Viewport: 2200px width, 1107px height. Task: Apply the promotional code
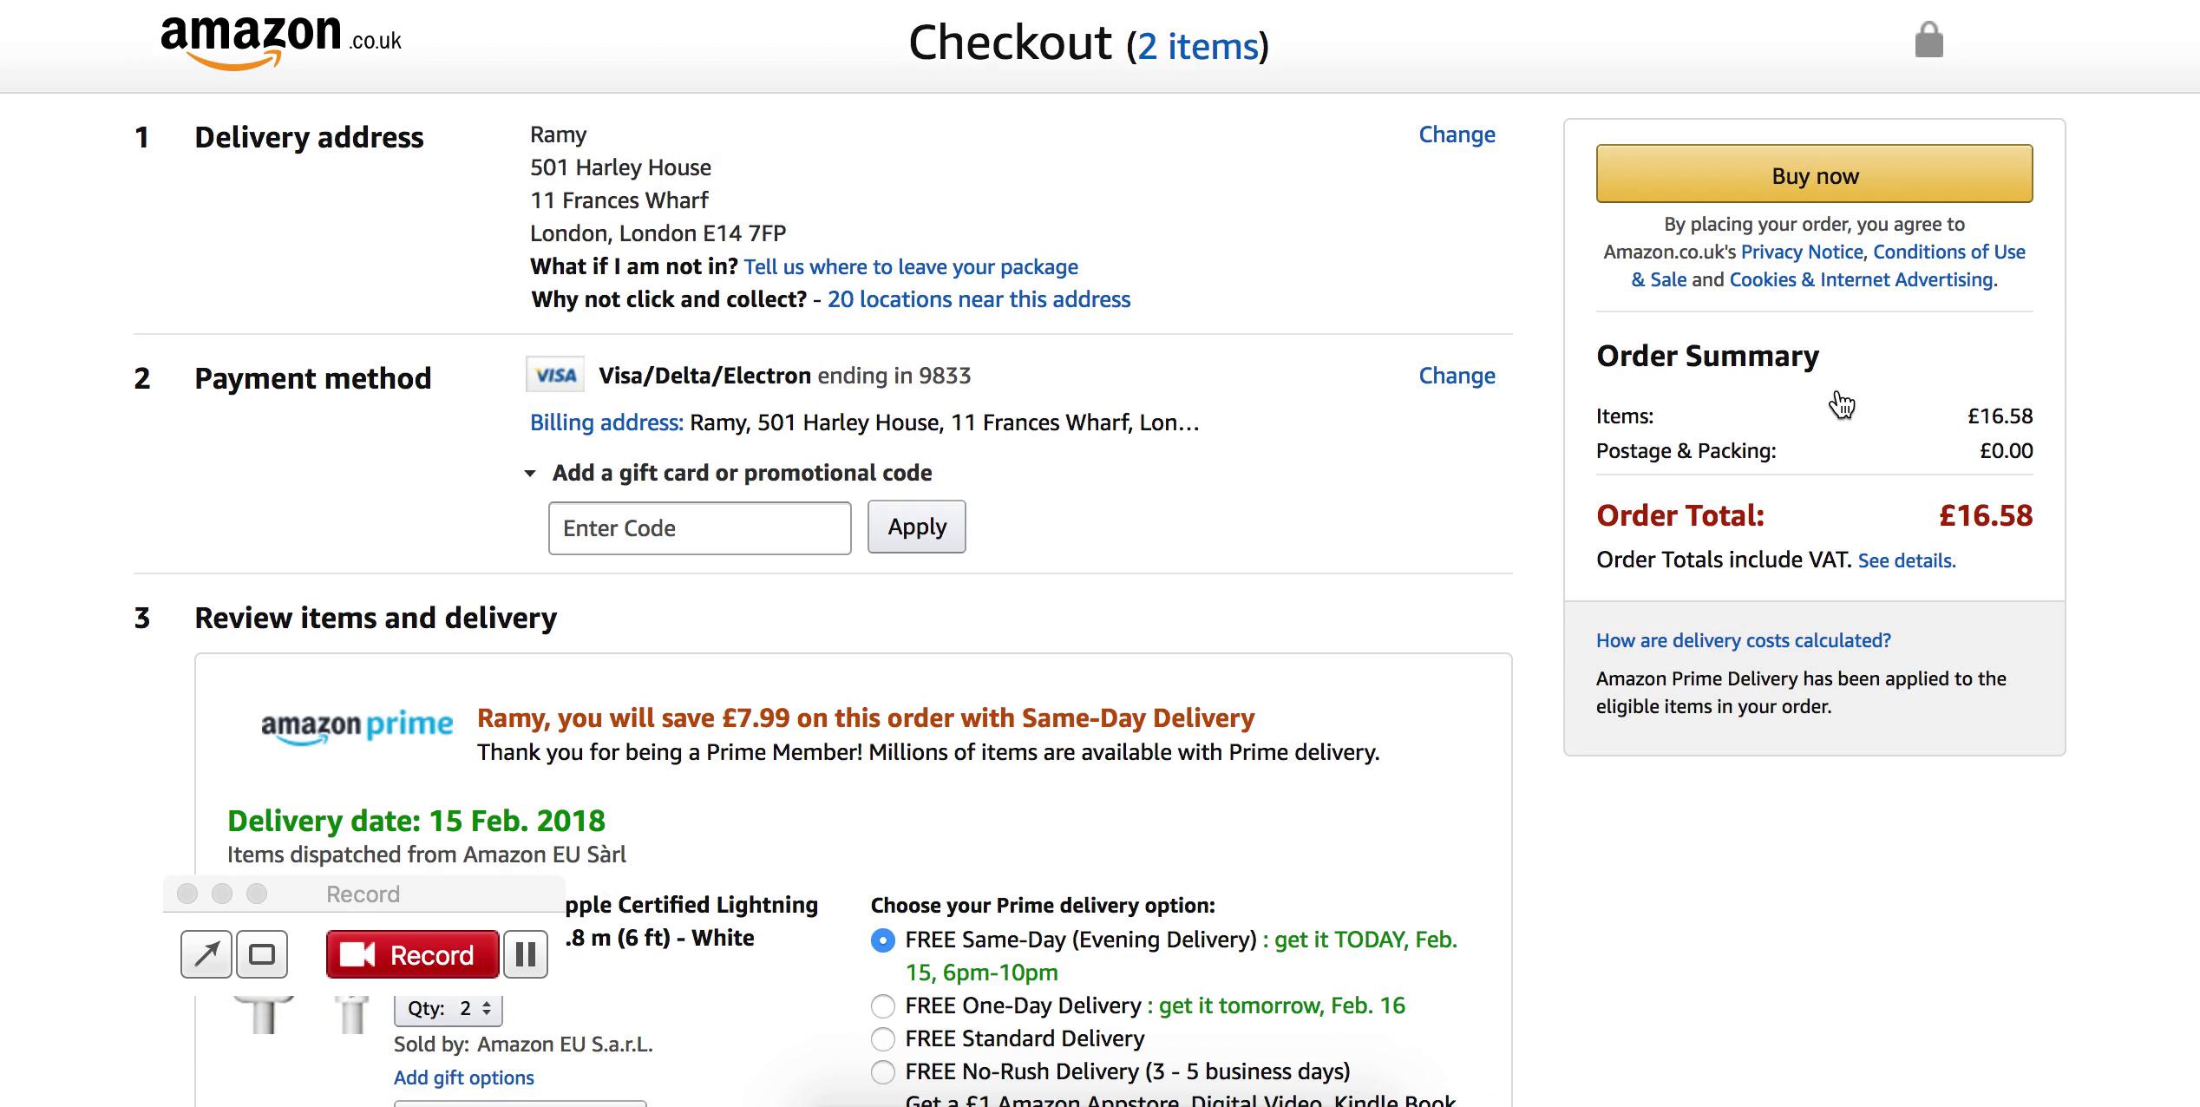[916, 527]
